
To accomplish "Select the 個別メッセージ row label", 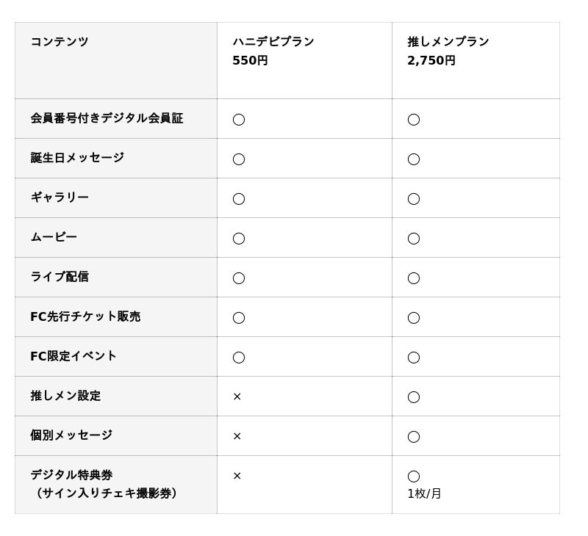I will [x=71, y=435].
